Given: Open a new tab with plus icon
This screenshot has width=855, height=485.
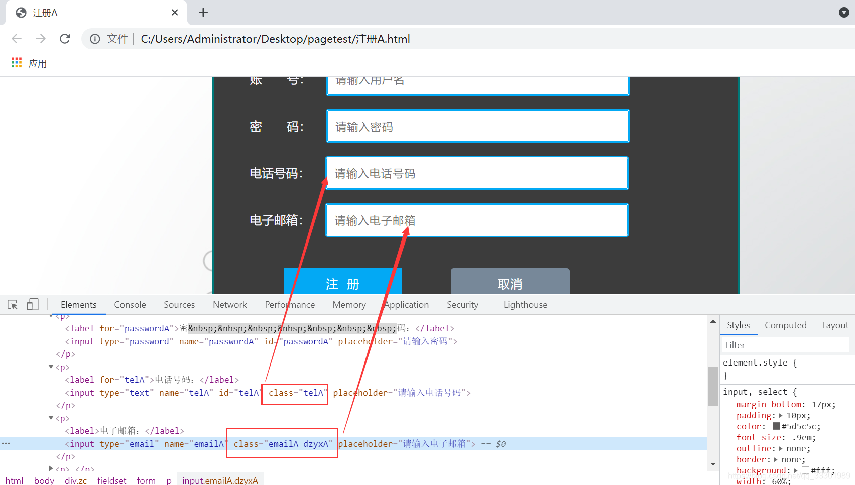Looking at the screenshot, I should tap(203, 13).
